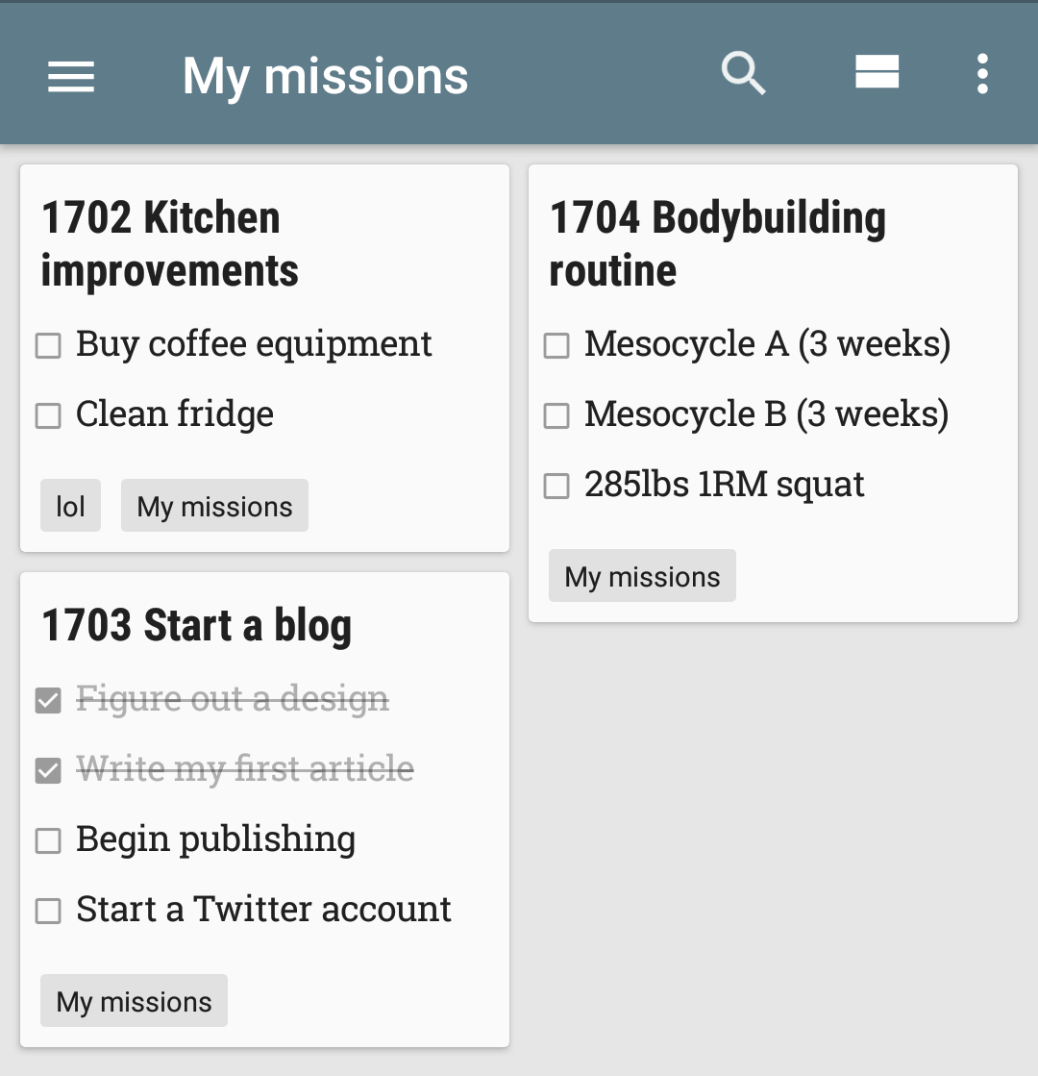Mark 285lbs 1RM squat complete
1038x1076 pixels.
click(x=556, y=486)
